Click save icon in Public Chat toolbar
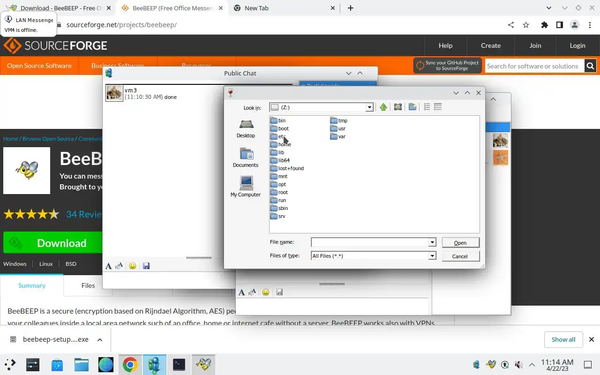This screenshot has height=375, width=600. [146, 266]
